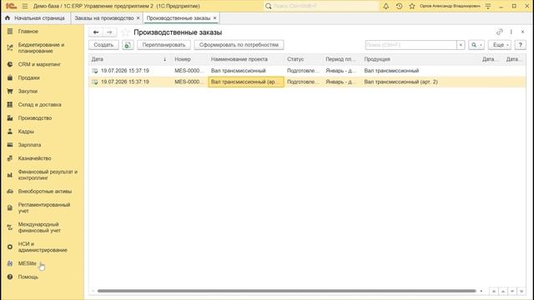Click the notifications bell icon
This screenshot has height=300, width=534.
click(385, 6)
